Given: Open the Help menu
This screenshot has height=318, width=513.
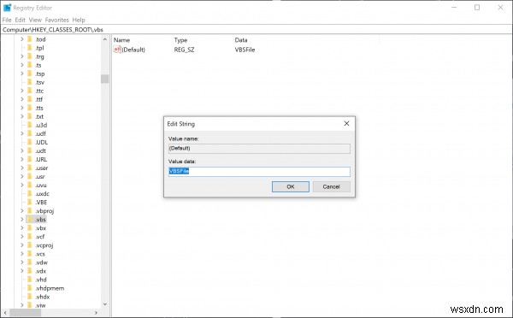Looking at the screenshot, I should tap(79, 20).
